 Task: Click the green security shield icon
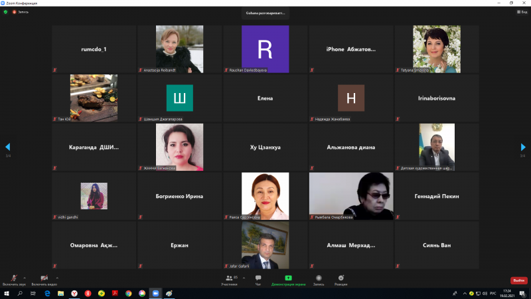5,12
